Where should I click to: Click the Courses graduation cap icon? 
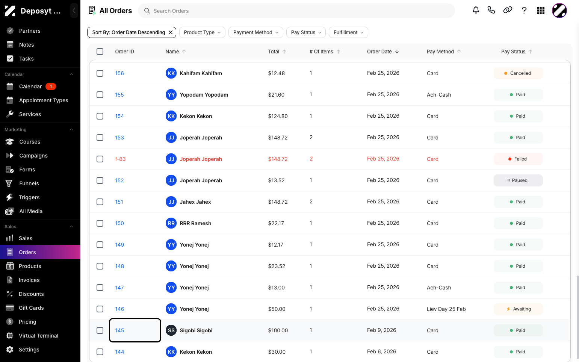[x=10, y=142]
